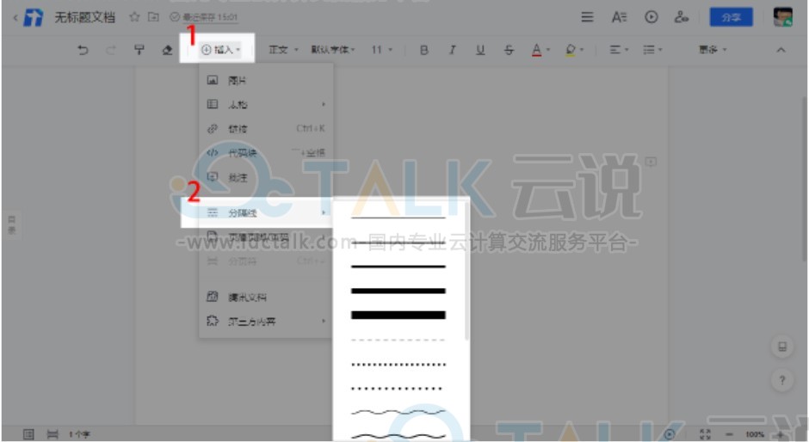Zoom out with the minus button
Image resolution: width=809 pixels, height=442 pixels.
728,434
